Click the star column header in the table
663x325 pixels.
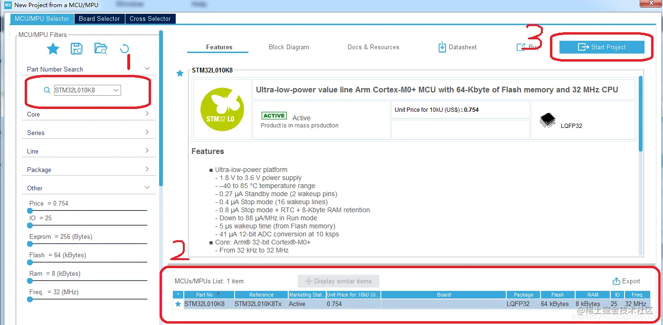coord(178,295)
